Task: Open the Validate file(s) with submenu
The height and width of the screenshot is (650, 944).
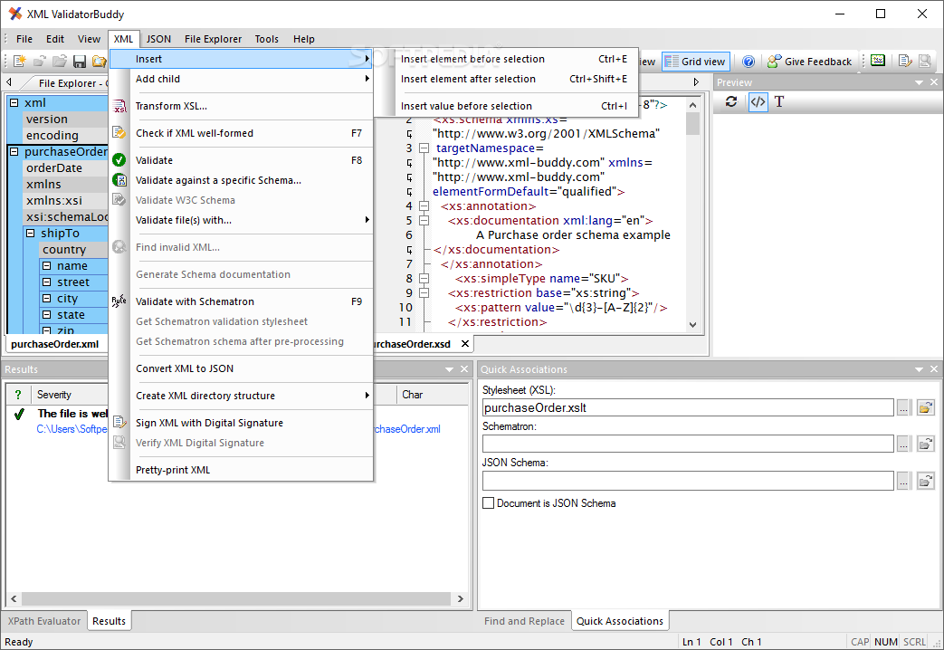Action: point(241,221)
